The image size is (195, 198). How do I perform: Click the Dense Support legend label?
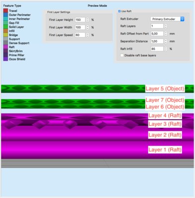(19, 43)
